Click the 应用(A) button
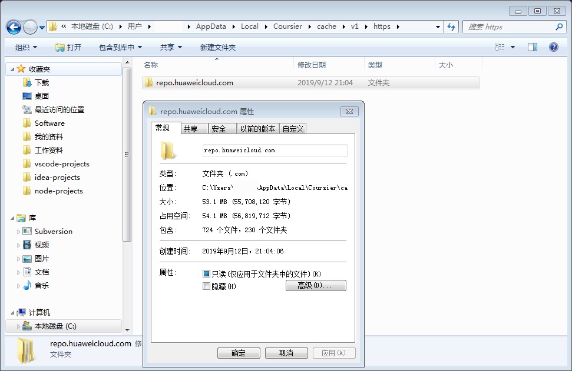 coord(334,353)
